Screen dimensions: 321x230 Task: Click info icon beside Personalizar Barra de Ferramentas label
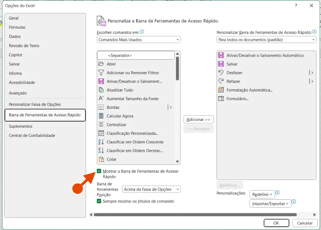pos(314,32)
